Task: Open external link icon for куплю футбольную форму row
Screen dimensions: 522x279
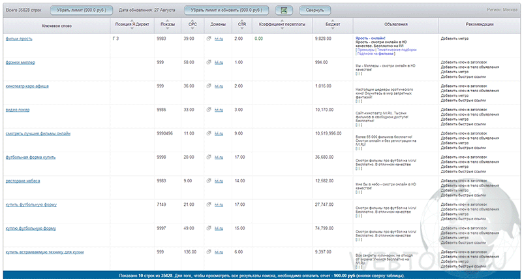Action: tap(209, 228)
